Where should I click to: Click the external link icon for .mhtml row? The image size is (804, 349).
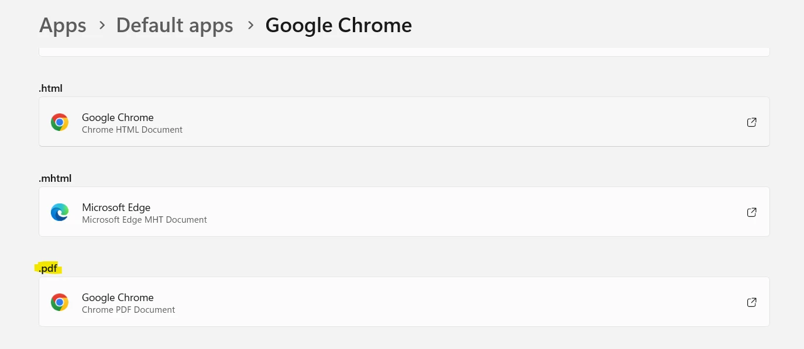coord(751,212)
